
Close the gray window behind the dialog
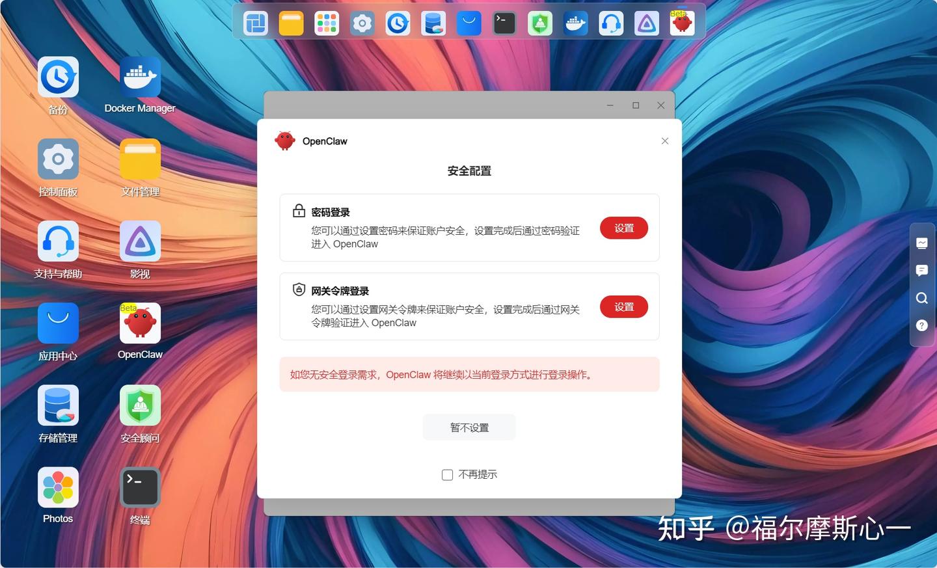click(x=661, y=105)
